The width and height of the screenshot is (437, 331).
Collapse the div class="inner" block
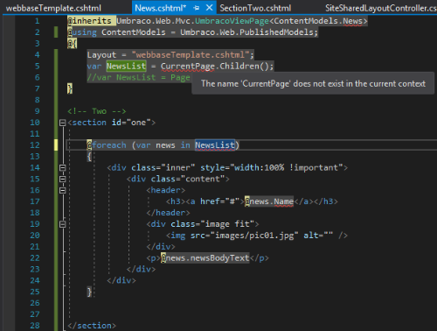click(x=62, y=168)
